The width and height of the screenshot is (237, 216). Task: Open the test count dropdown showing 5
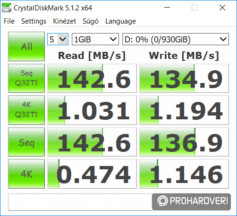coord(58,39)
